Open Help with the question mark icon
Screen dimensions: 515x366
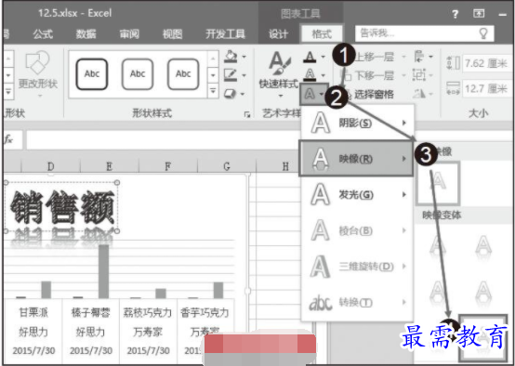455,14
